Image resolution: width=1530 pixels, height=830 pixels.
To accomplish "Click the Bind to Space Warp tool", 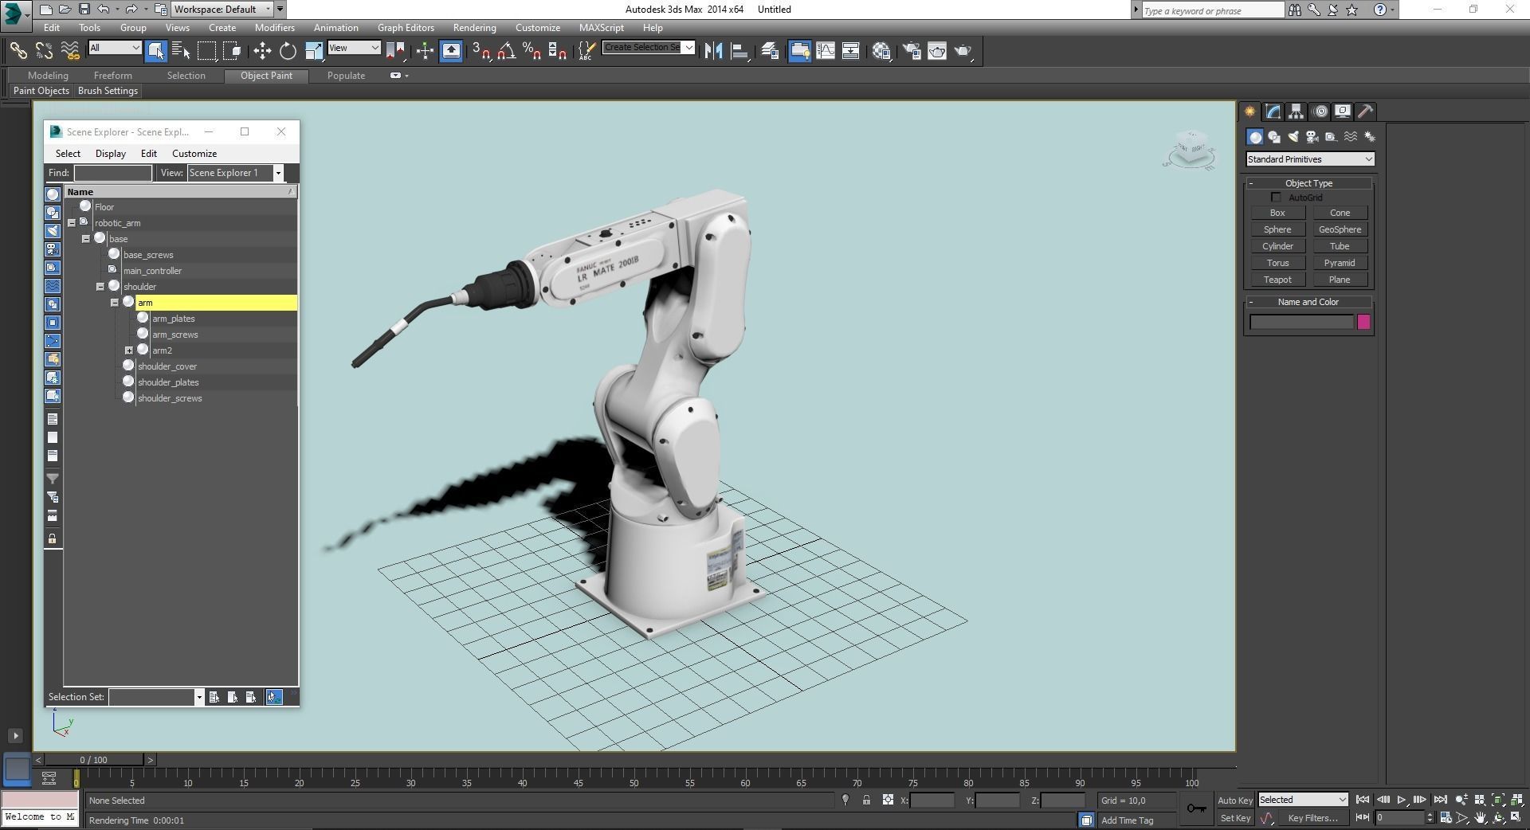I will [71, 51].
